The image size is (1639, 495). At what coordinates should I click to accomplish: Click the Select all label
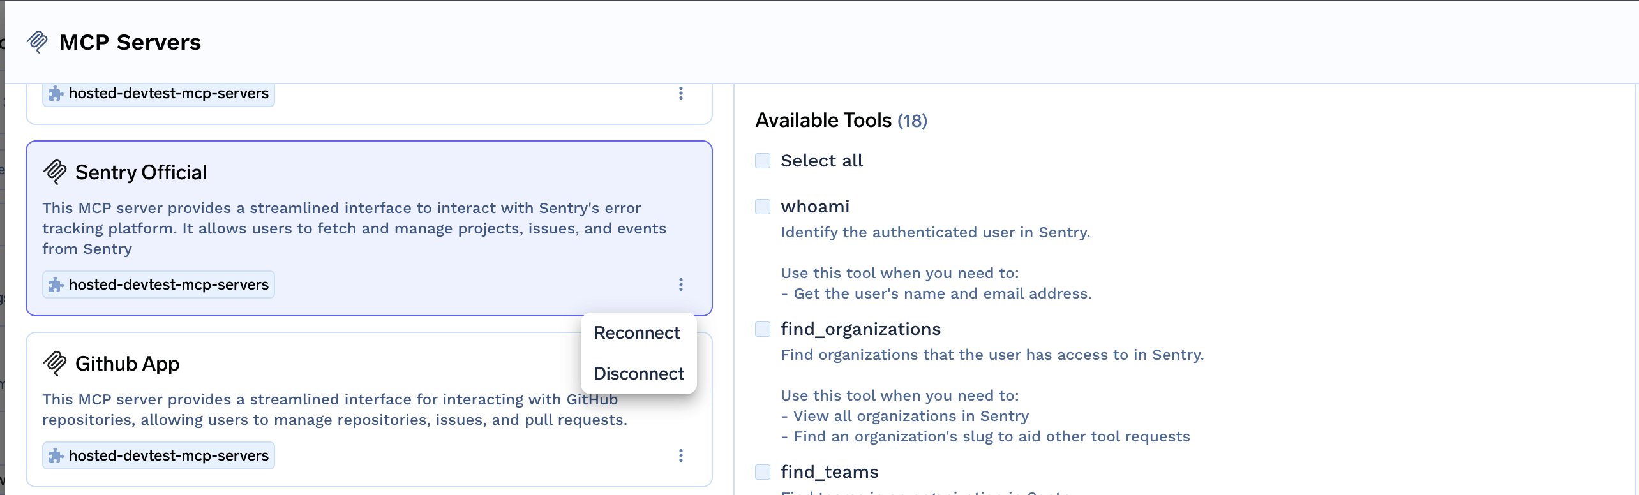click(822, 161)
